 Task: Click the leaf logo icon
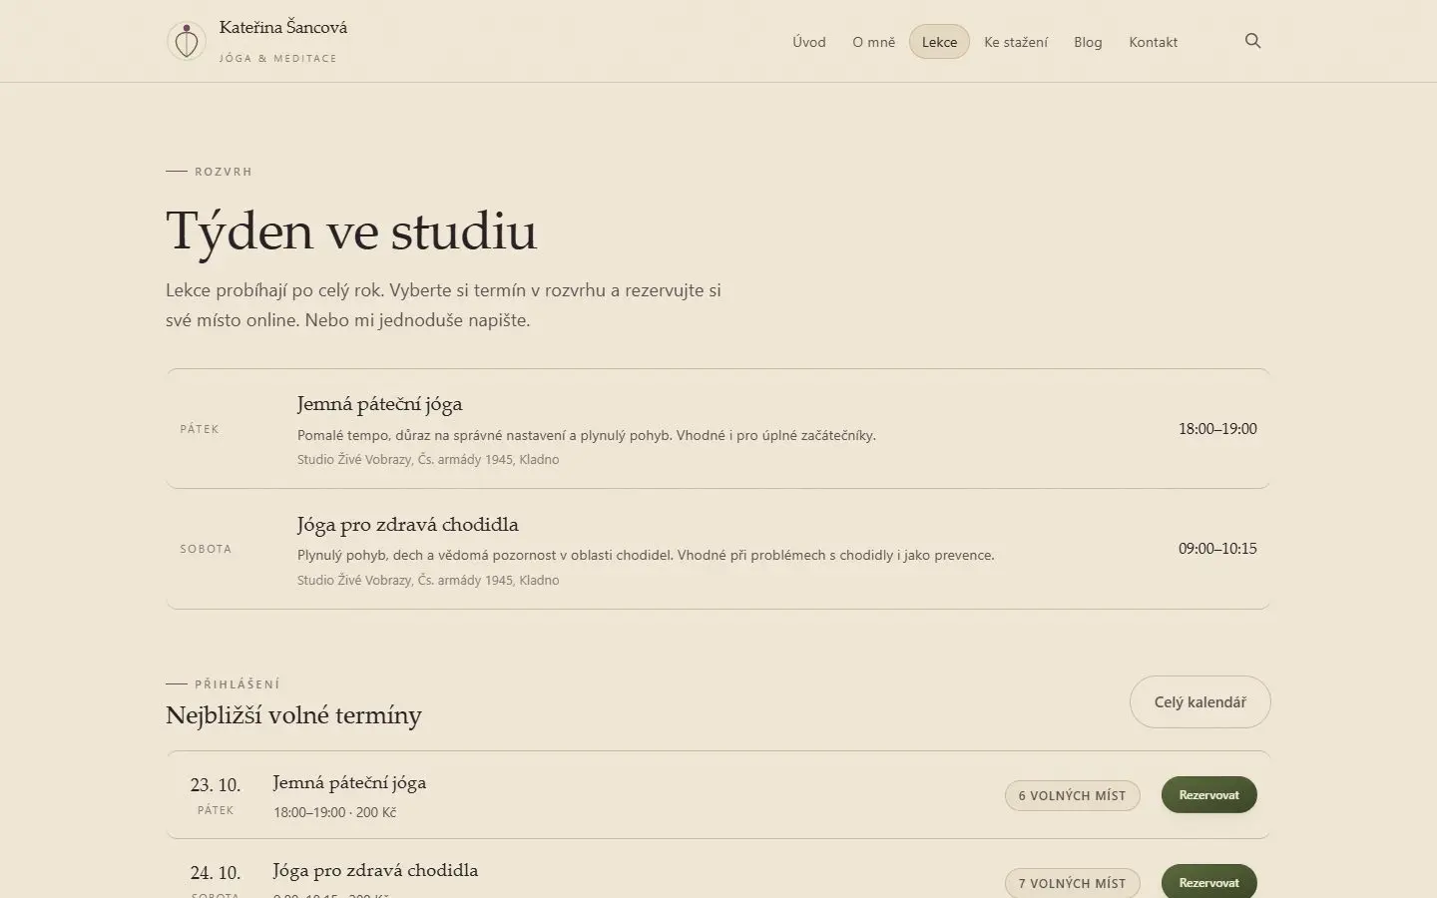pyautogui.click(x=186, y=42)
